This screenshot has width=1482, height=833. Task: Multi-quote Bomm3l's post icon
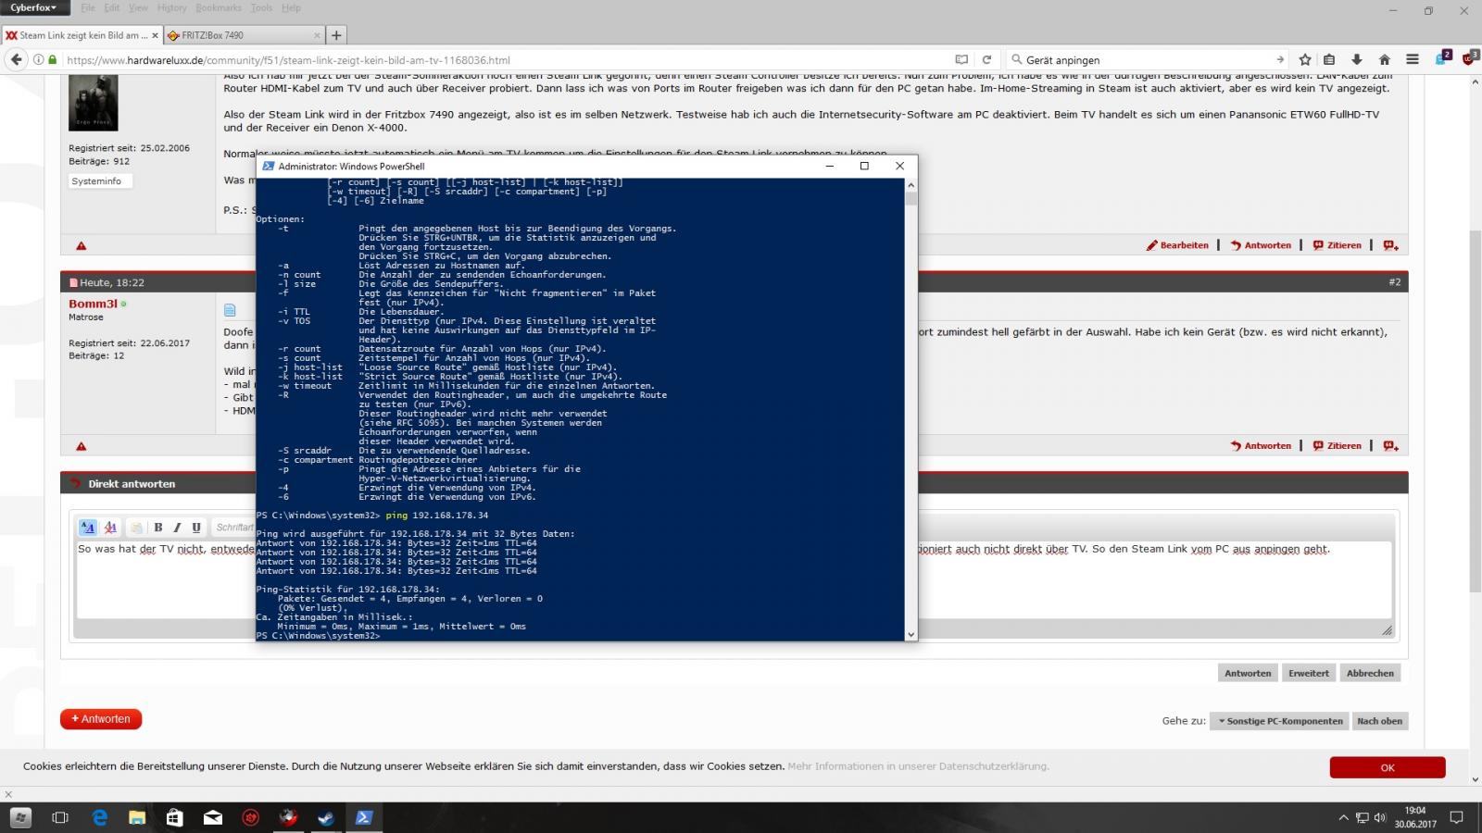1390,445
